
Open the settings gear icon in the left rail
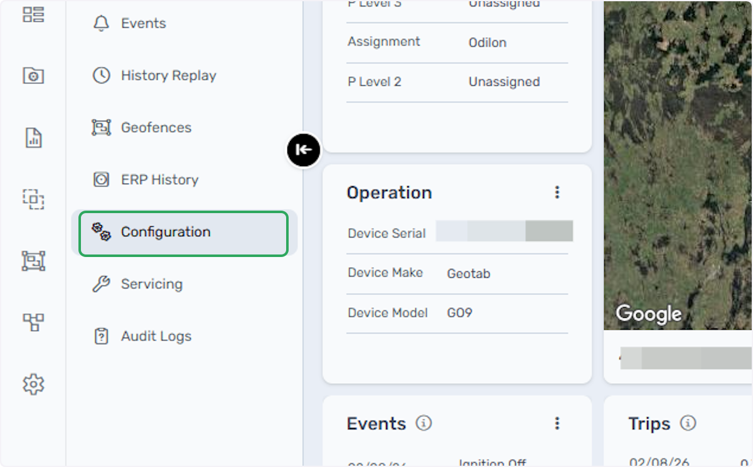point(33,384)
